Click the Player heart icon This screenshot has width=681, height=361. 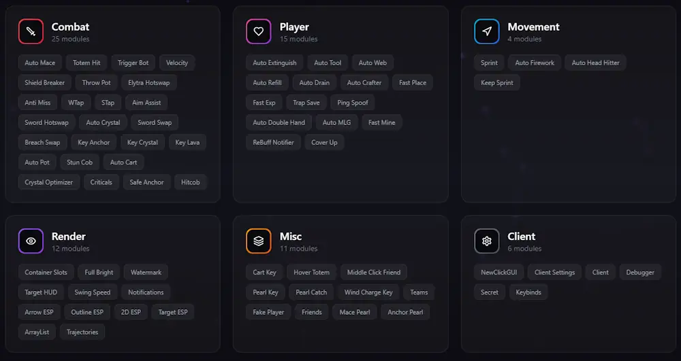[x=259, y=31]
